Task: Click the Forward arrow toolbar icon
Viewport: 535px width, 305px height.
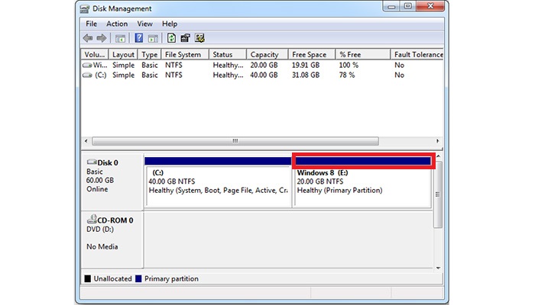Action: [x=102, y=37]
